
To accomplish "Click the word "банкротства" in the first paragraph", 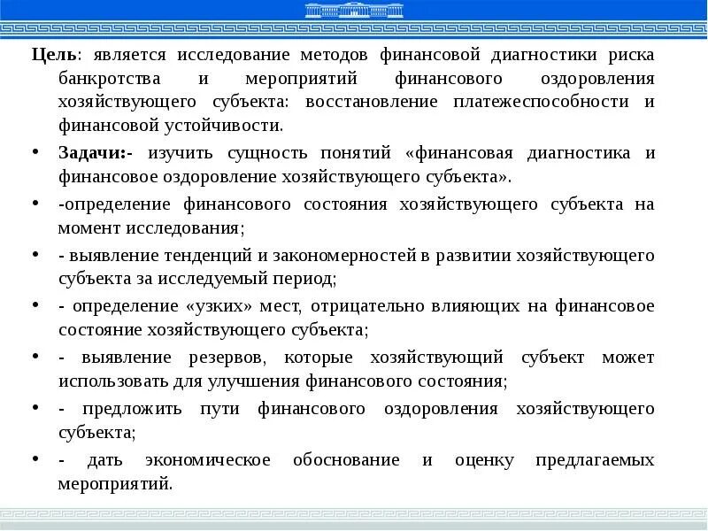I will [109, 79].
